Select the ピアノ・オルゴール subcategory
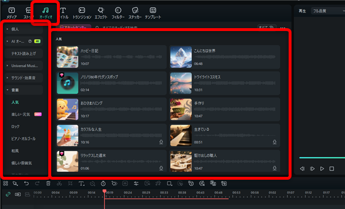Viewport: 345px width, 209px height. coord(24,139)
